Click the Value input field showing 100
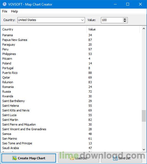 [x=112, y=20]
